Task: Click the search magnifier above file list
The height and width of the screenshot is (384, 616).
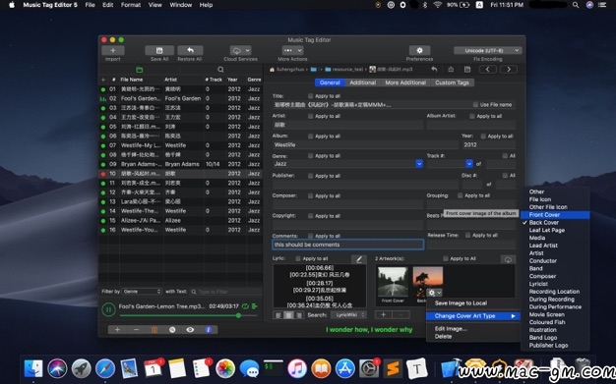Action: click(220, 70)
